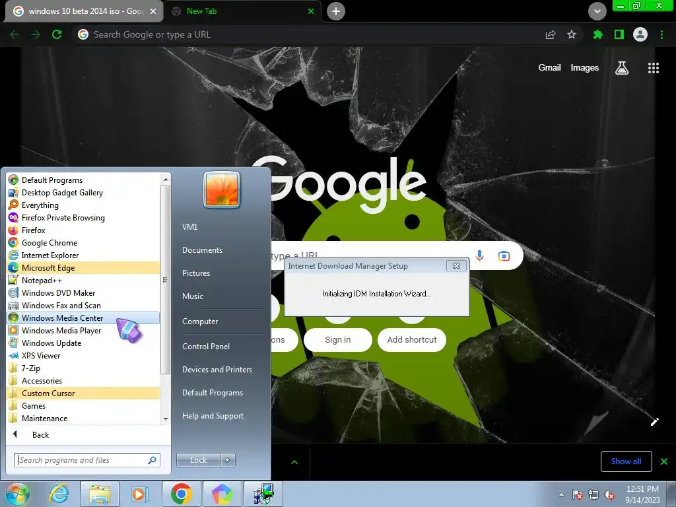
Task: Open Control Panel
Action: 206,346
